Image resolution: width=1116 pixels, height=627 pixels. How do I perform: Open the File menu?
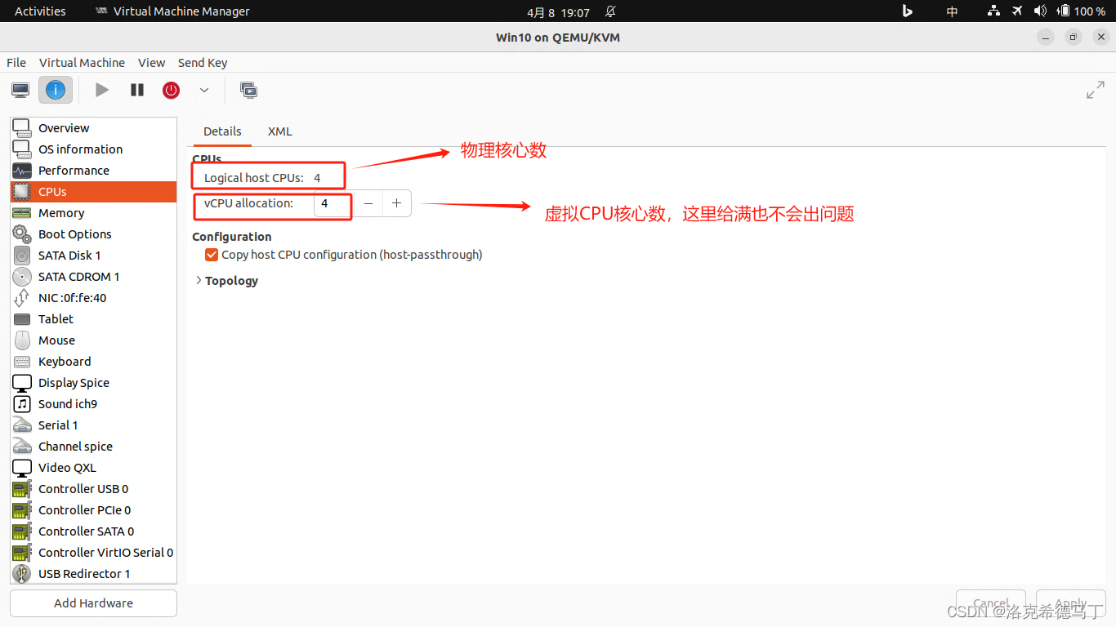coord(16,63)
